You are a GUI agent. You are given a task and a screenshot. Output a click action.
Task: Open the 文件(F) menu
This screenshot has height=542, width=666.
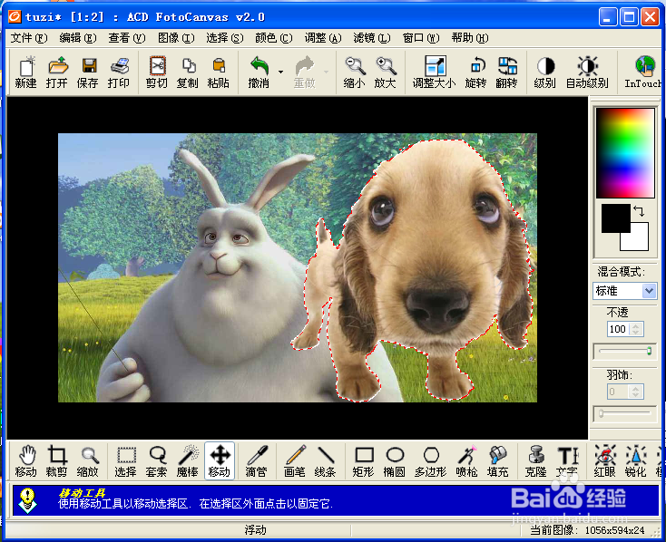coord(29,38)
